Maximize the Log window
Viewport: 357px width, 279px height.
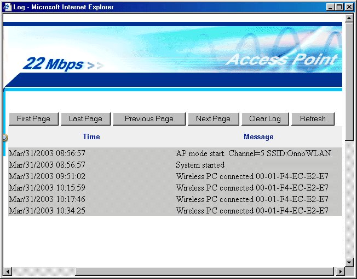coord(339,7)
